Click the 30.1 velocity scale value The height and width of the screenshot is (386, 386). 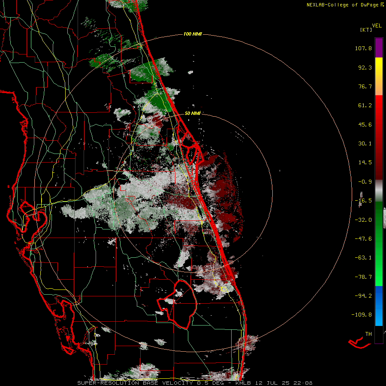365,144
